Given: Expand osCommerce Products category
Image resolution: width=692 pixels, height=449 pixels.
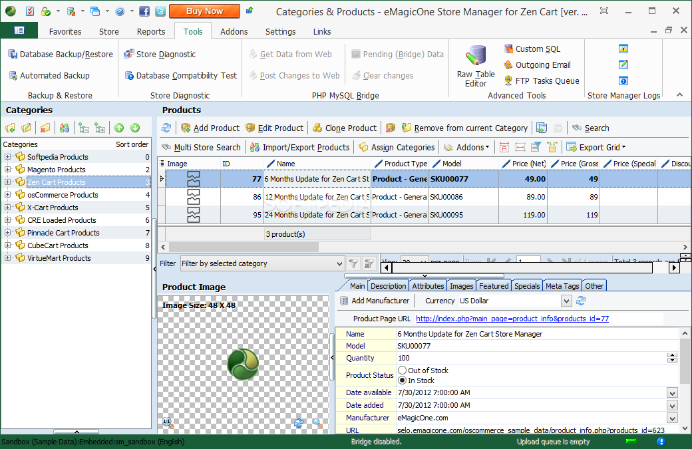Looking at the screenshot, I should 7,194.
